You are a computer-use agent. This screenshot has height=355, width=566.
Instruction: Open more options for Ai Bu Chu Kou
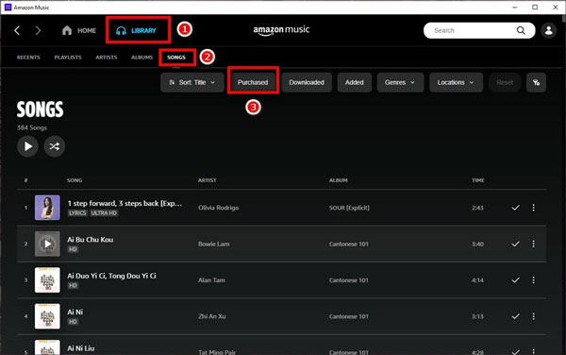click(533, 245)
